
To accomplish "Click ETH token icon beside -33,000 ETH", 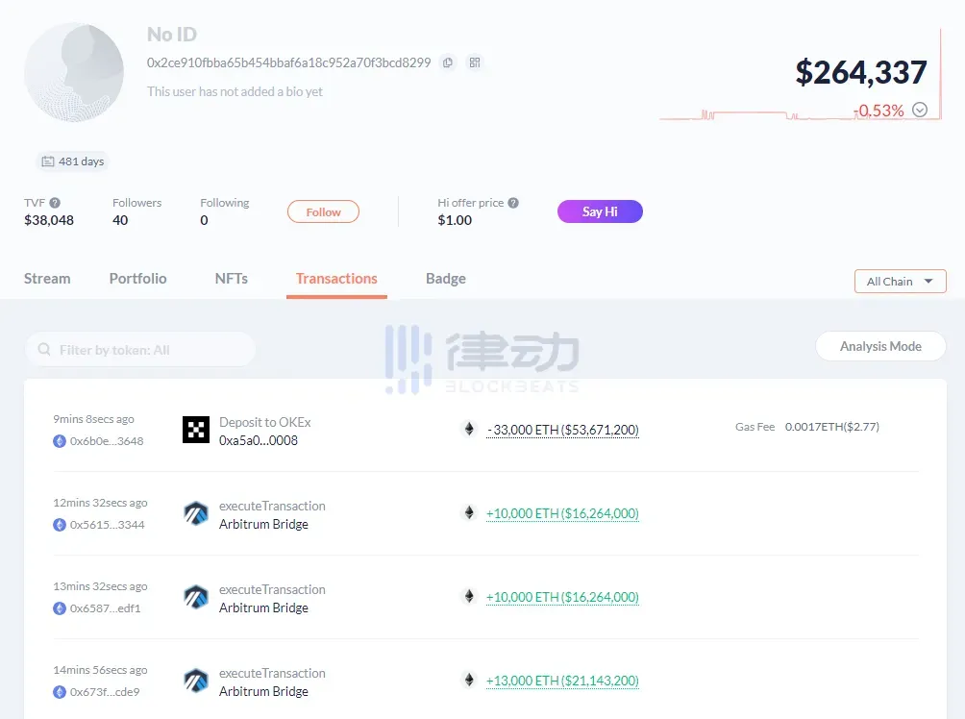I will click(469, 429).
